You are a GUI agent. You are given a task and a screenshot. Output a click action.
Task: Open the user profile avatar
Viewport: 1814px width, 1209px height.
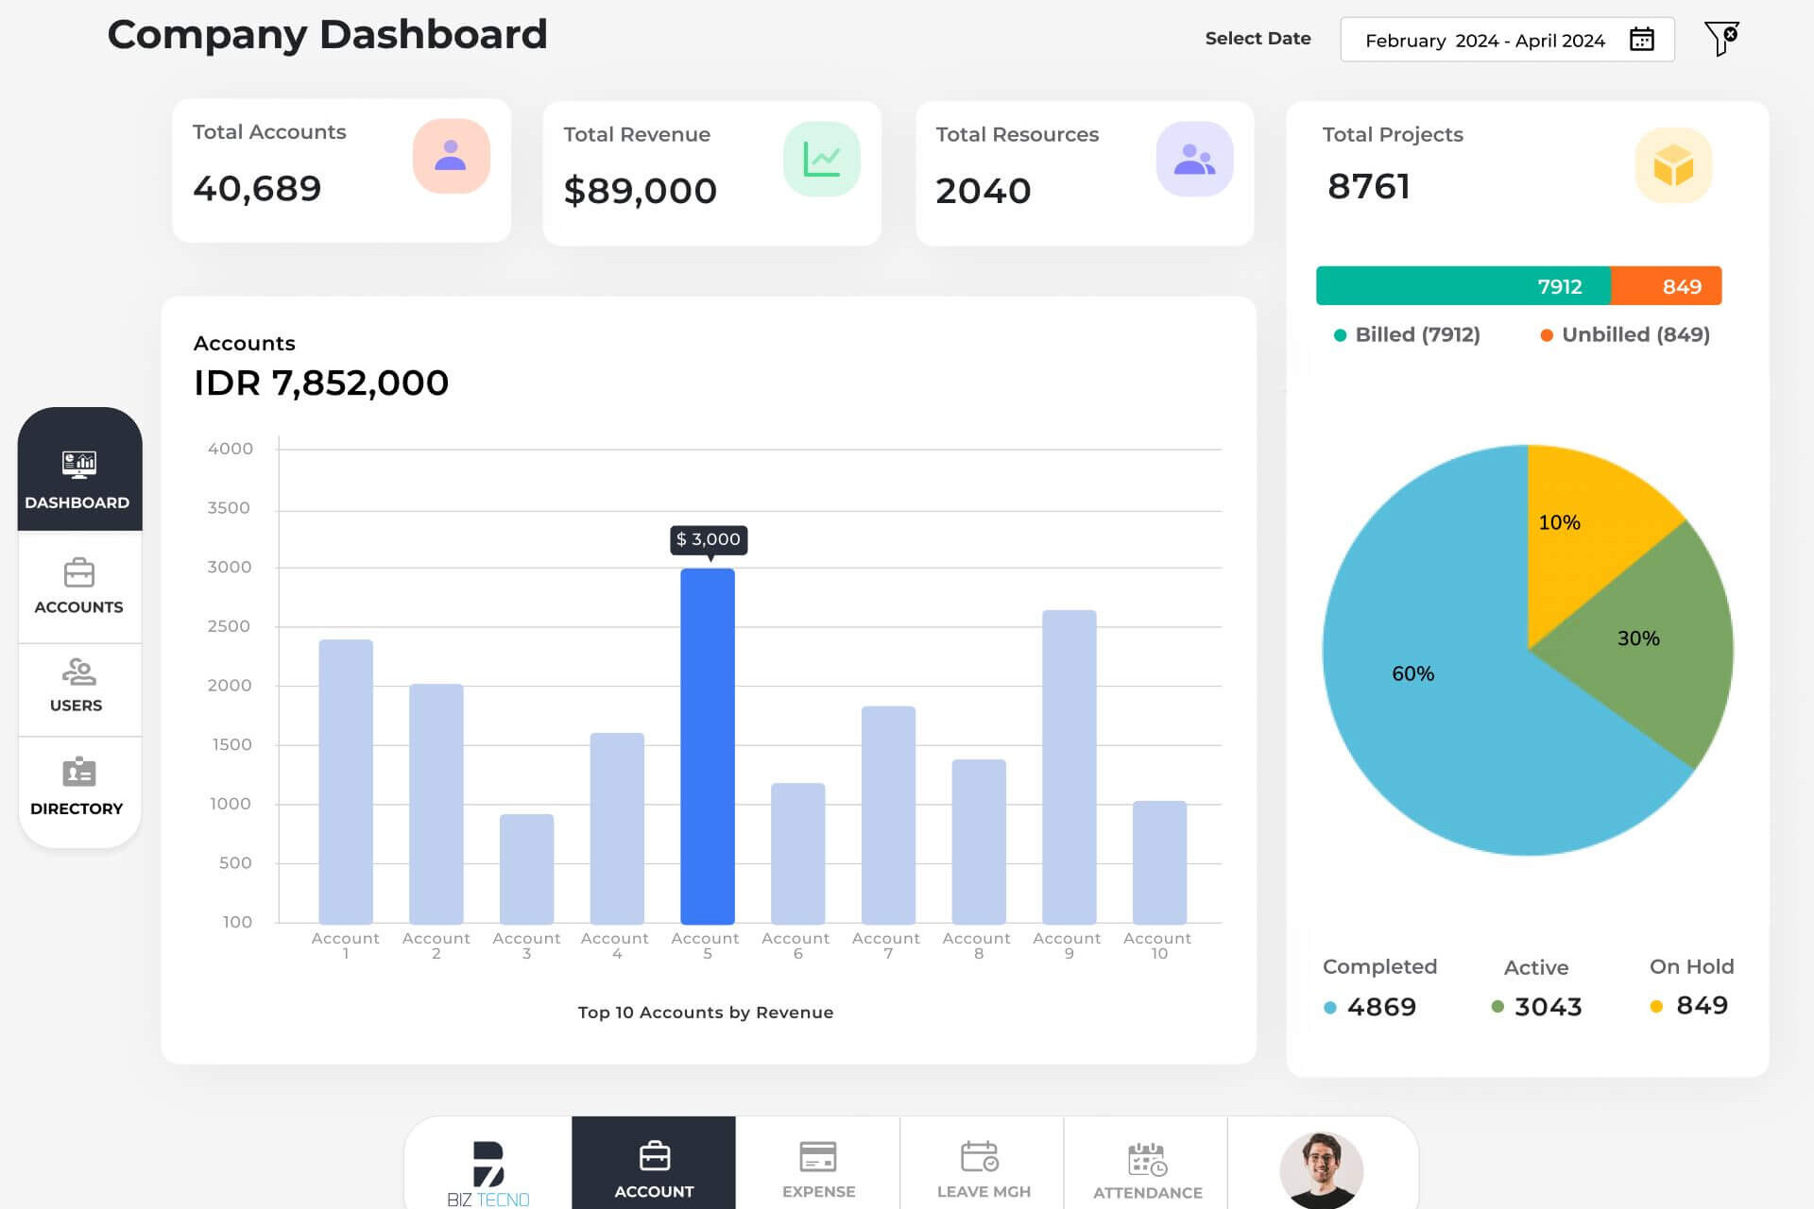(x=1321, y=1169)
